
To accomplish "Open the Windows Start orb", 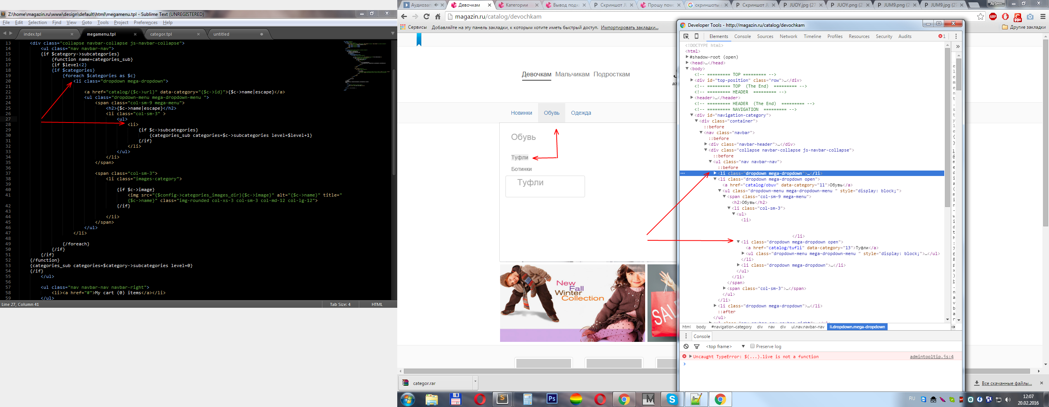I will click(x=408, y=400).
